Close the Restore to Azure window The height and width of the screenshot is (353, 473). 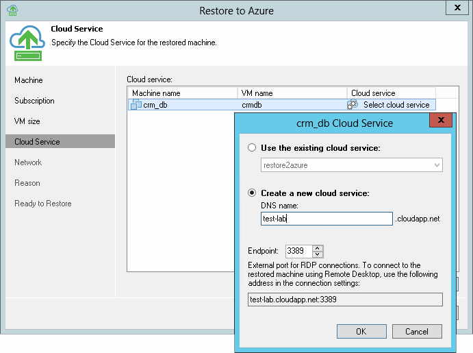[x=457, y=8]
